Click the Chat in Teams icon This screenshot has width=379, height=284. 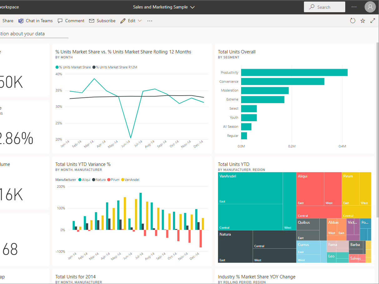21,21
